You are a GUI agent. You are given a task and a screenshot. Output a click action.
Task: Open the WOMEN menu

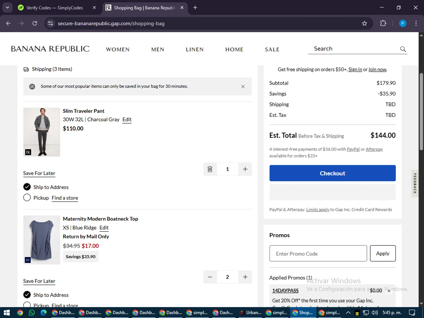click(x=118, y=49)
